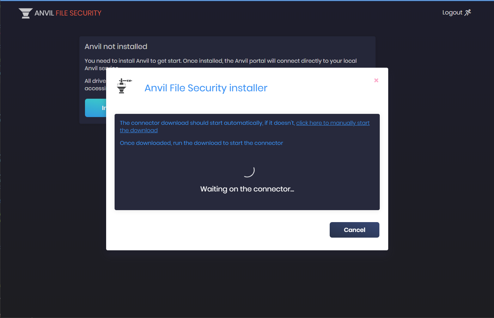Close the installer dialog with the X
494x318 pixels.
(x=376, y=80)
